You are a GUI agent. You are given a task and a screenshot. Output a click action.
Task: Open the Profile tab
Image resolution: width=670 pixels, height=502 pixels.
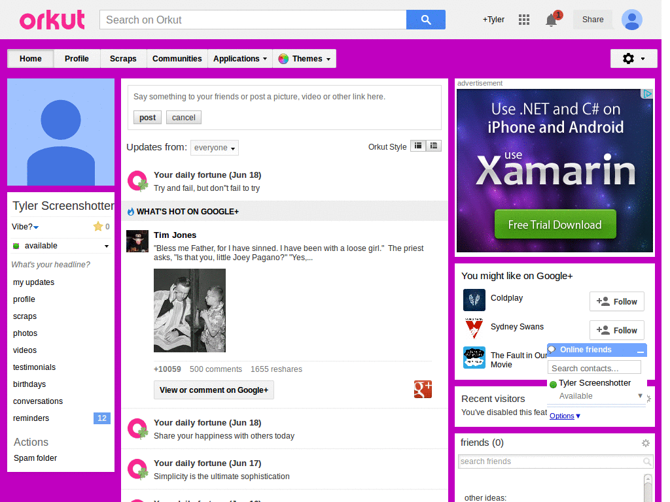click(77, 58)
